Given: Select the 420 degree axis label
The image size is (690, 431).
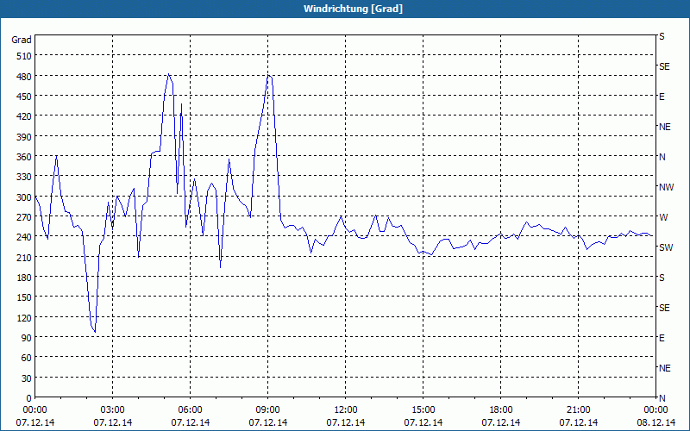Looking at the screenshot, I should click(24, 116).
